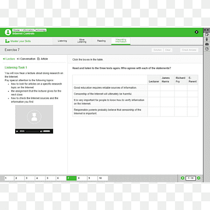
Task: Go to exercise 3 in bottom navigation
Action: tap(30, 178)
